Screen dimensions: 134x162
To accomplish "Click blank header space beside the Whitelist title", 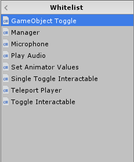I will coord(108,8).
